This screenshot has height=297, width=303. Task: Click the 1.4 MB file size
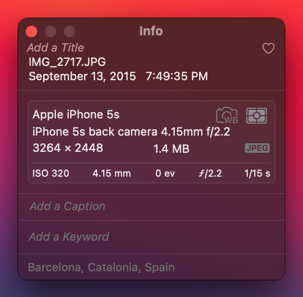point(172,149)
